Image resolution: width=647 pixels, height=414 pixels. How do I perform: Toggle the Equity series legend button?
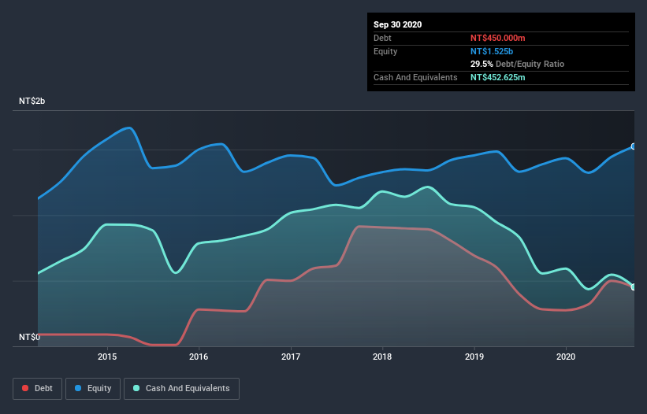click(93, 389)
